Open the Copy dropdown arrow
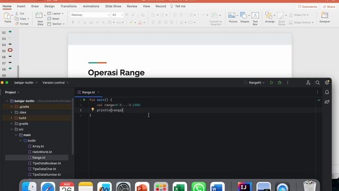 (28, 19)
